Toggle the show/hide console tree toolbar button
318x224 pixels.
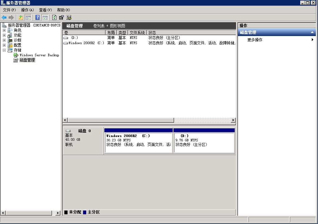tap(28, 17)
